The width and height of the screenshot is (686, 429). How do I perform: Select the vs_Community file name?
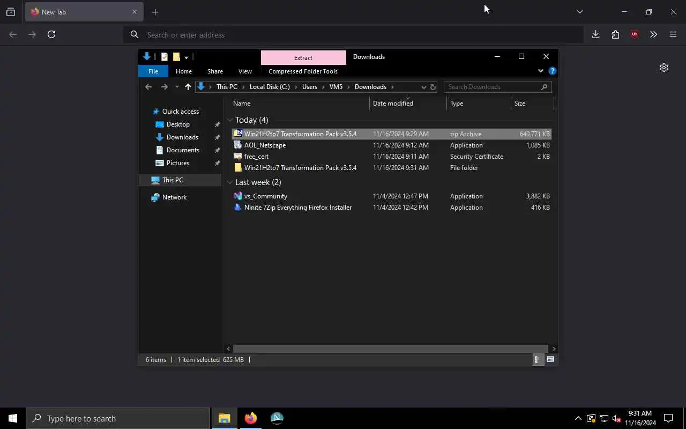266,196
